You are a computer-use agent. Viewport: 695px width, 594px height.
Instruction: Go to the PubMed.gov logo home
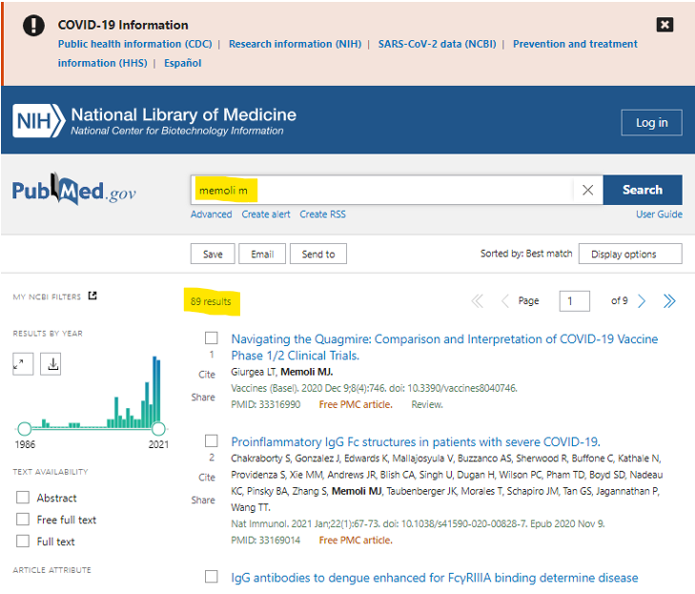[73, 190]
